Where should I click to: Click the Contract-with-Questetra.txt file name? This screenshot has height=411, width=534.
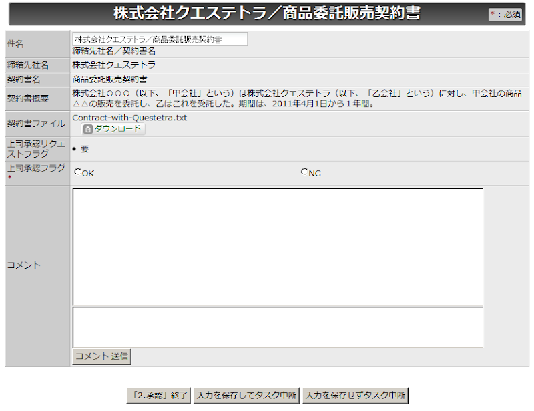tap(129, 118)
